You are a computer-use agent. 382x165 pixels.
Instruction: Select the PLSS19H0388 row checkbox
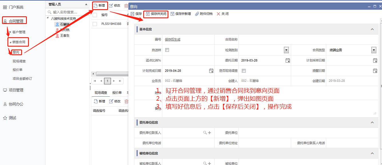point(95,24)
